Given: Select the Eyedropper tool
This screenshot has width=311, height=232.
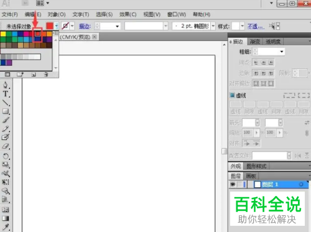Looking at the screenshot, I should [x=6, y=227].
